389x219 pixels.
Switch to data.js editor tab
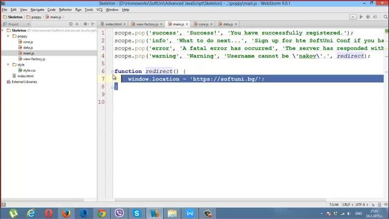tap(227, 24)
